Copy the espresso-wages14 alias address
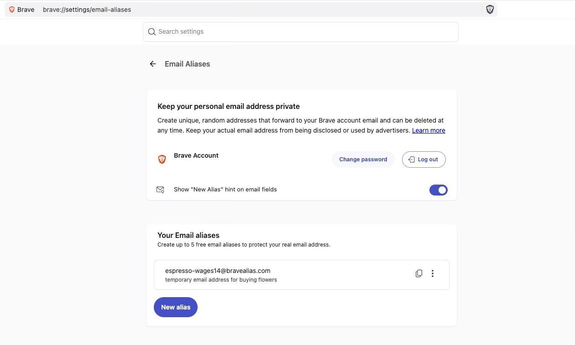The image size is (575, 345). tap(418, 273)
